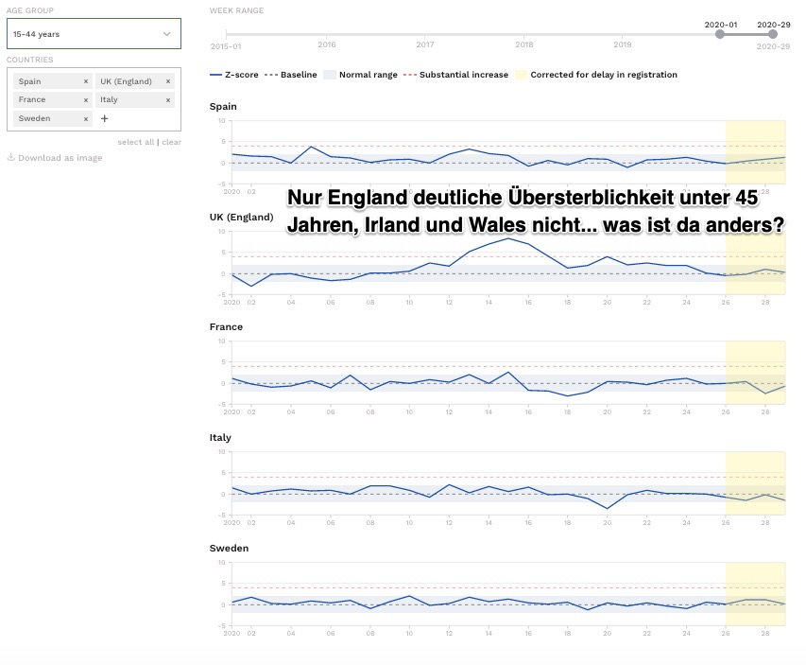806x665 pixels.
Task: Click the Substantial increase legend entry
Action: [456, 75]
